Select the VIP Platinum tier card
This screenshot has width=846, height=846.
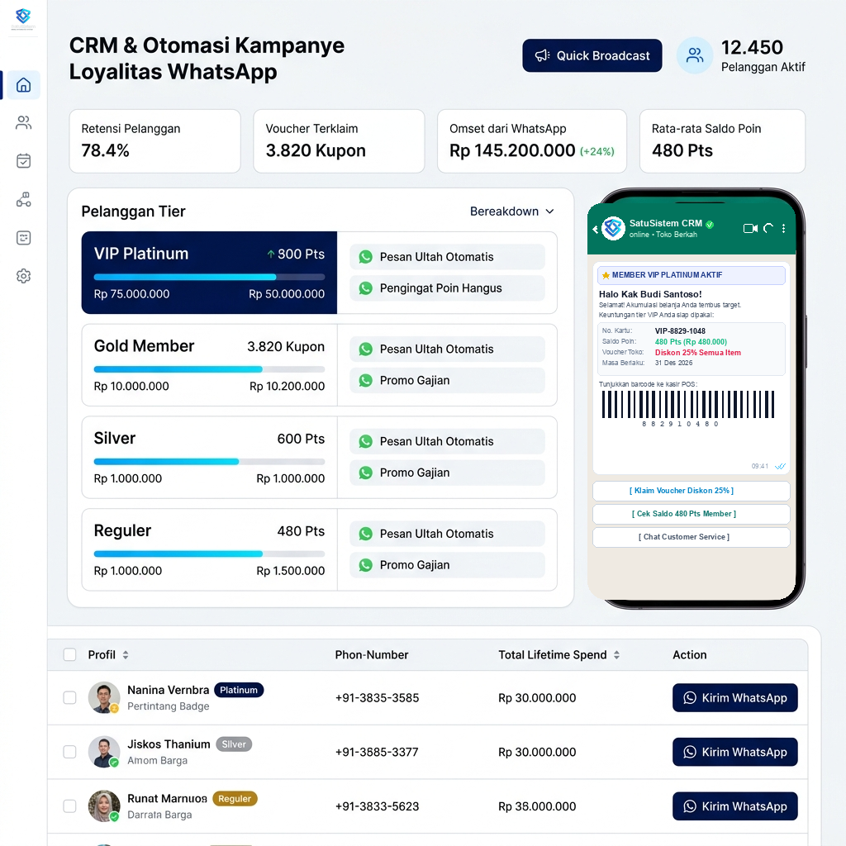click(x=209, y=273)
